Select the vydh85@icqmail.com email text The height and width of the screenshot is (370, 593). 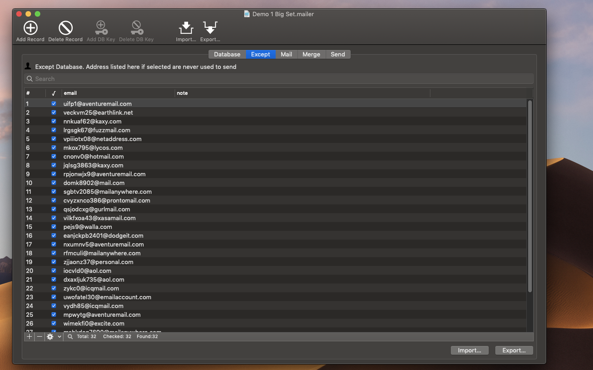point(94,306)
